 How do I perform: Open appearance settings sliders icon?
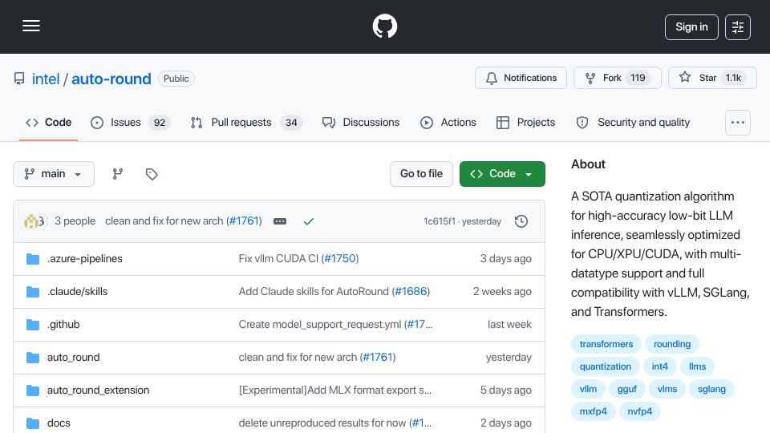pos(738,27)
